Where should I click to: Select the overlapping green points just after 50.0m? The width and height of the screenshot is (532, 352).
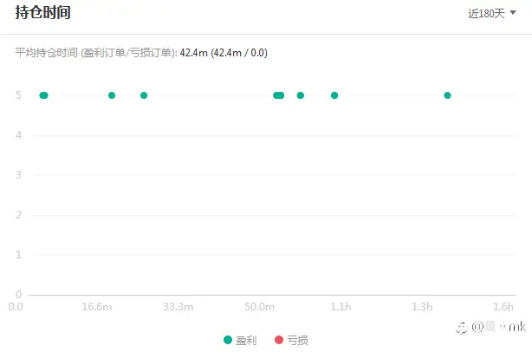[x=278, y=95]
